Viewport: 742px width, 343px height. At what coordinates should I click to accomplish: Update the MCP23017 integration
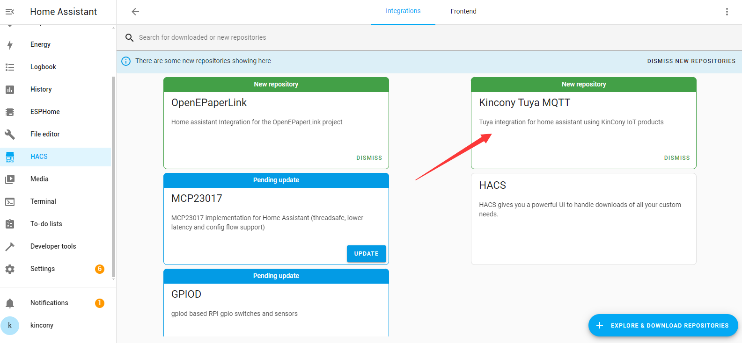[366, 254]
